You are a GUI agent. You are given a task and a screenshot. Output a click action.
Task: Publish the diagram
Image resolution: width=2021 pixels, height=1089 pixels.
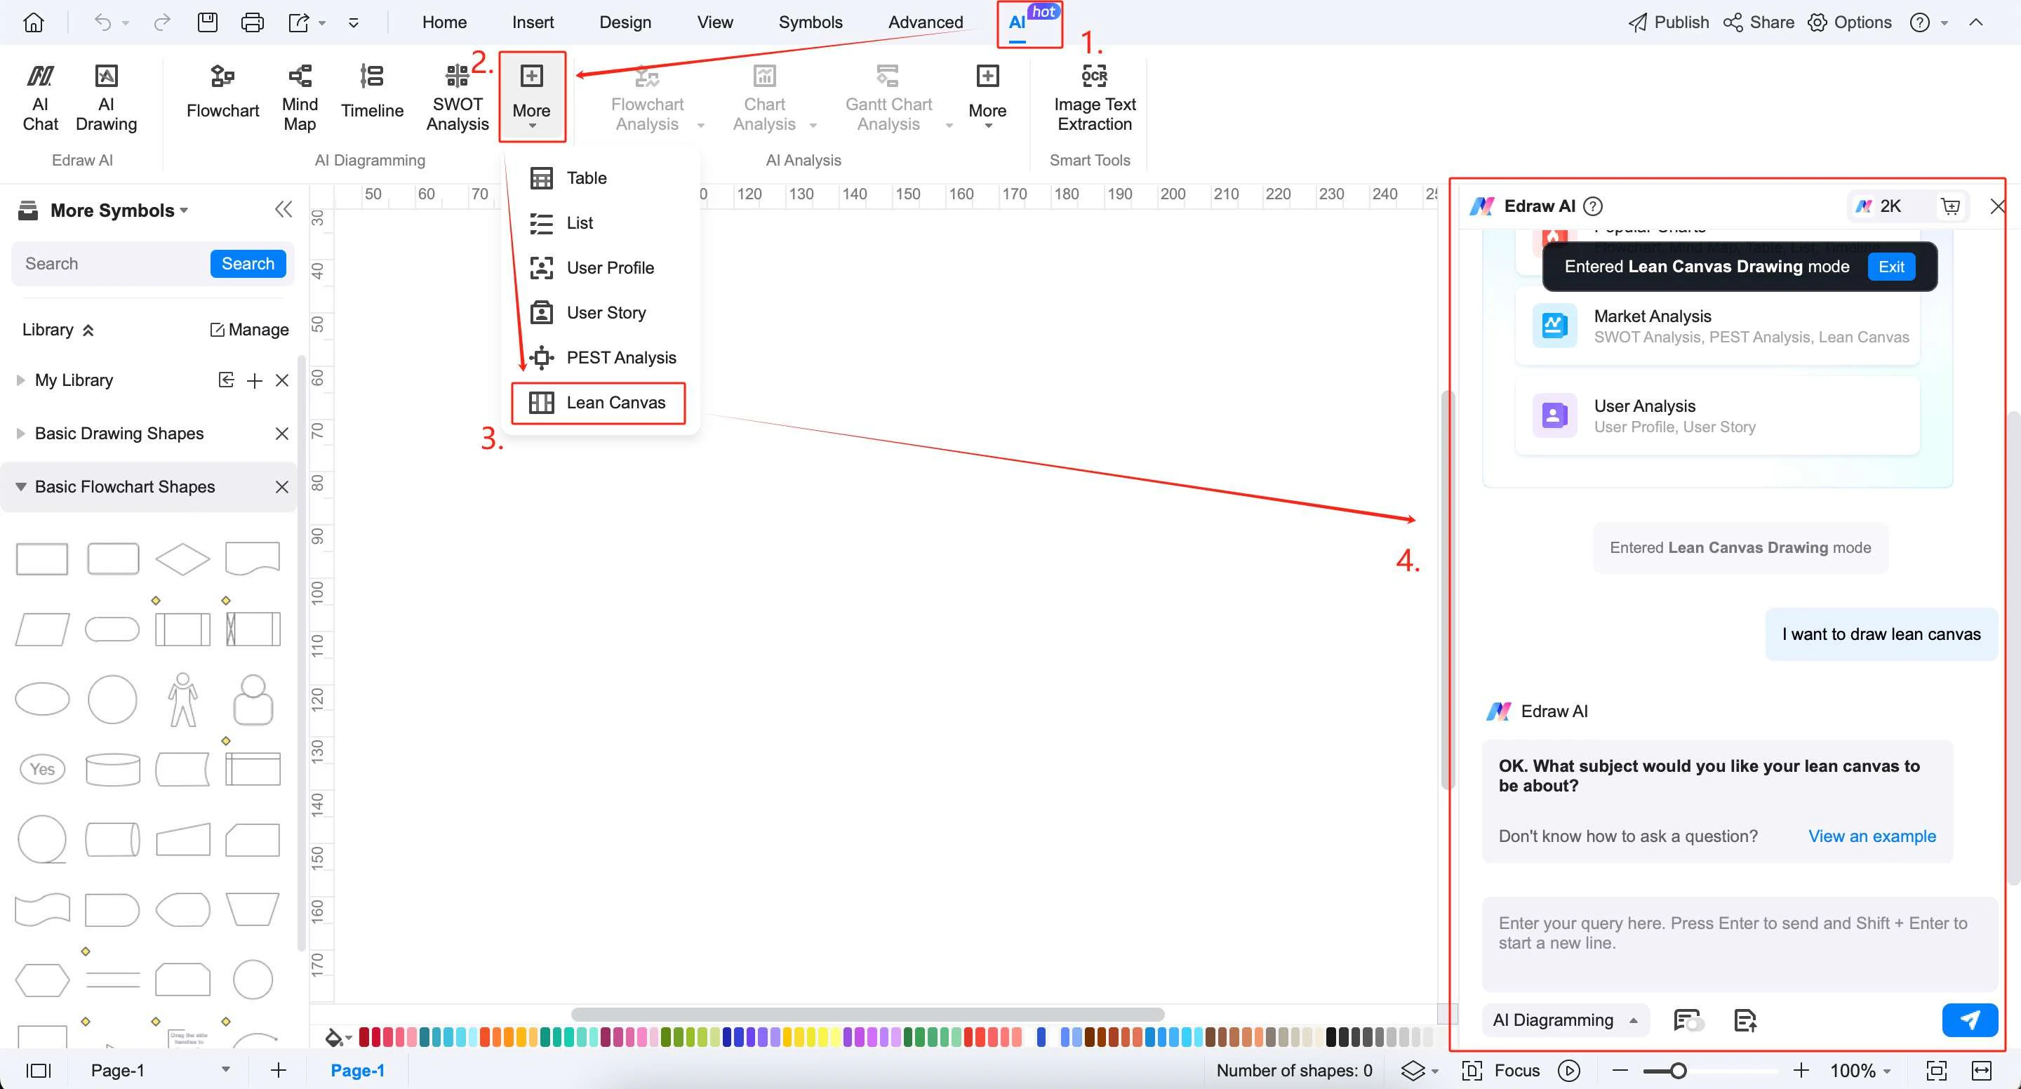[x=1669, y=22]
